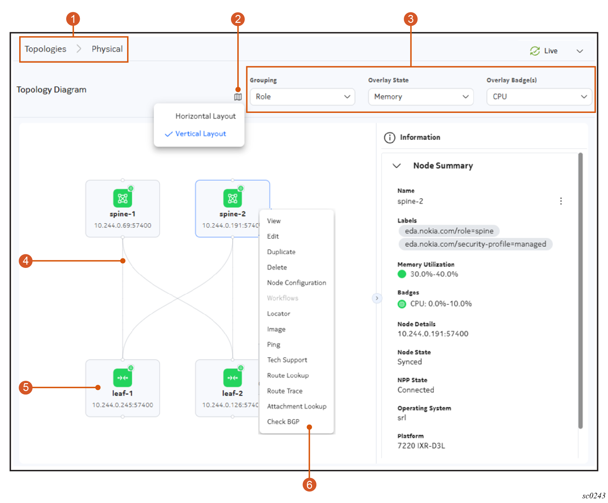
Task: Select the spine-2 node icon
Action: (x=232, y=198)
